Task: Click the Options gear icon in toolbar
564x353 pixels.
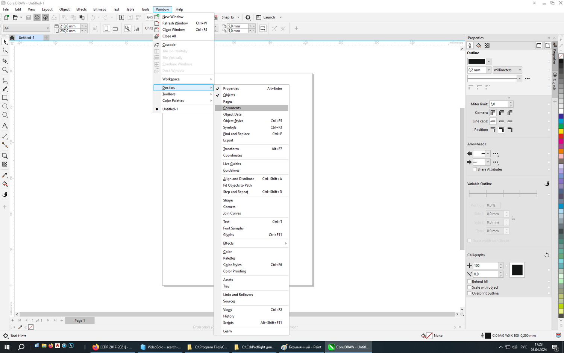Action: [248, 17]
